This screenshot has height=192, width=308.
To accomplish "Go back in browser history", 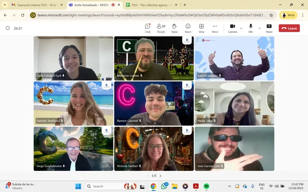I will pos(5,15).
